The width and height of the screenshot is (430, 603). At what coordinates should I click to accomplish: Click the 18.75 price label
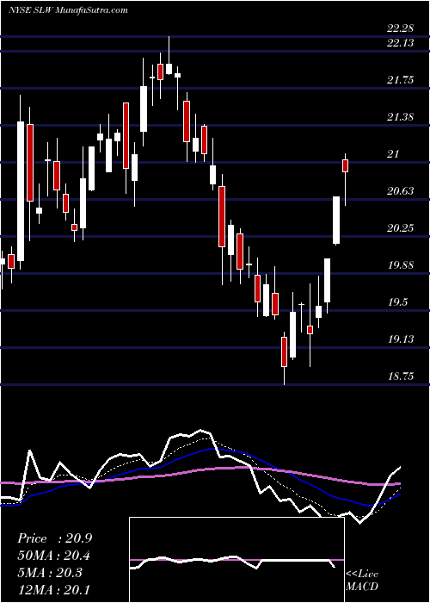[x=401, y=376]
